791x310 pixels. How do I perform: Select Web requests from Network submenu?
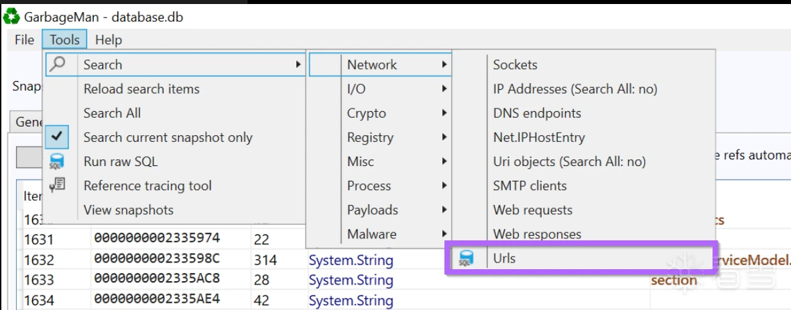coord(532,210)
